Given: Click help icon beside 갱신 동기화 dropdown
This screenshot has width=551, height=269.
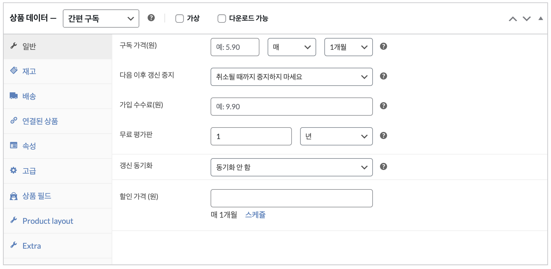Looking at the screenshot, I should [384, 167].
